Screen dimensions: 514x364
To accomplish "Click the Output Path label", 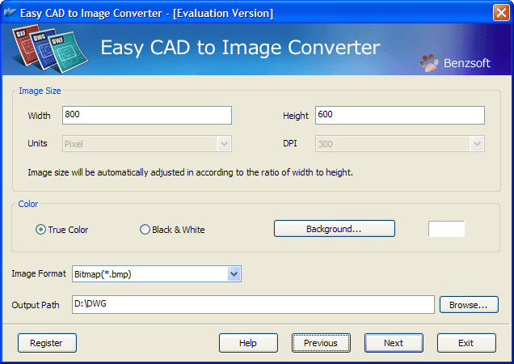I will pyautogui.click(x=36, y=305).
